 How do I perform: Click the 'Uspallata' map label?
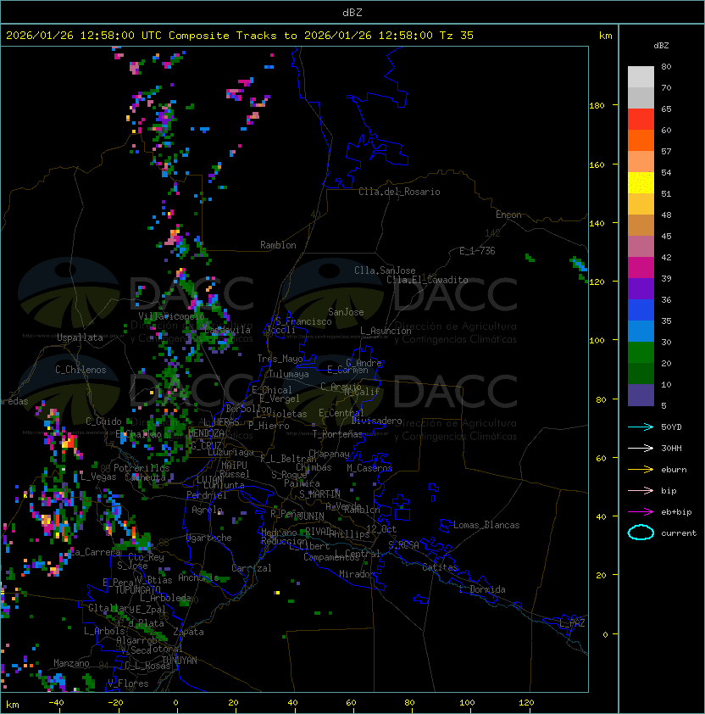[x=80, y=337]
